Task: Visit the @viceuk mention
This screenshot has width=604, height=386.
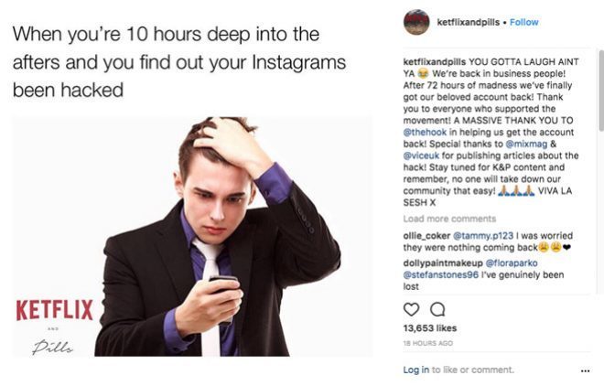Action: (421, 155)
